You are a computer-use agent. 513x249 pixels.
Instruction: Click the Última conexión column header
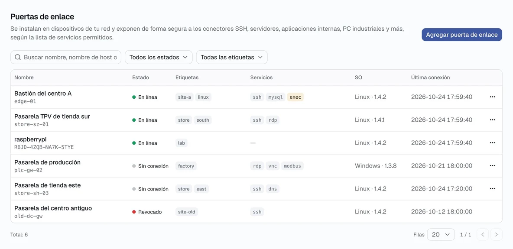coord(430,78)
